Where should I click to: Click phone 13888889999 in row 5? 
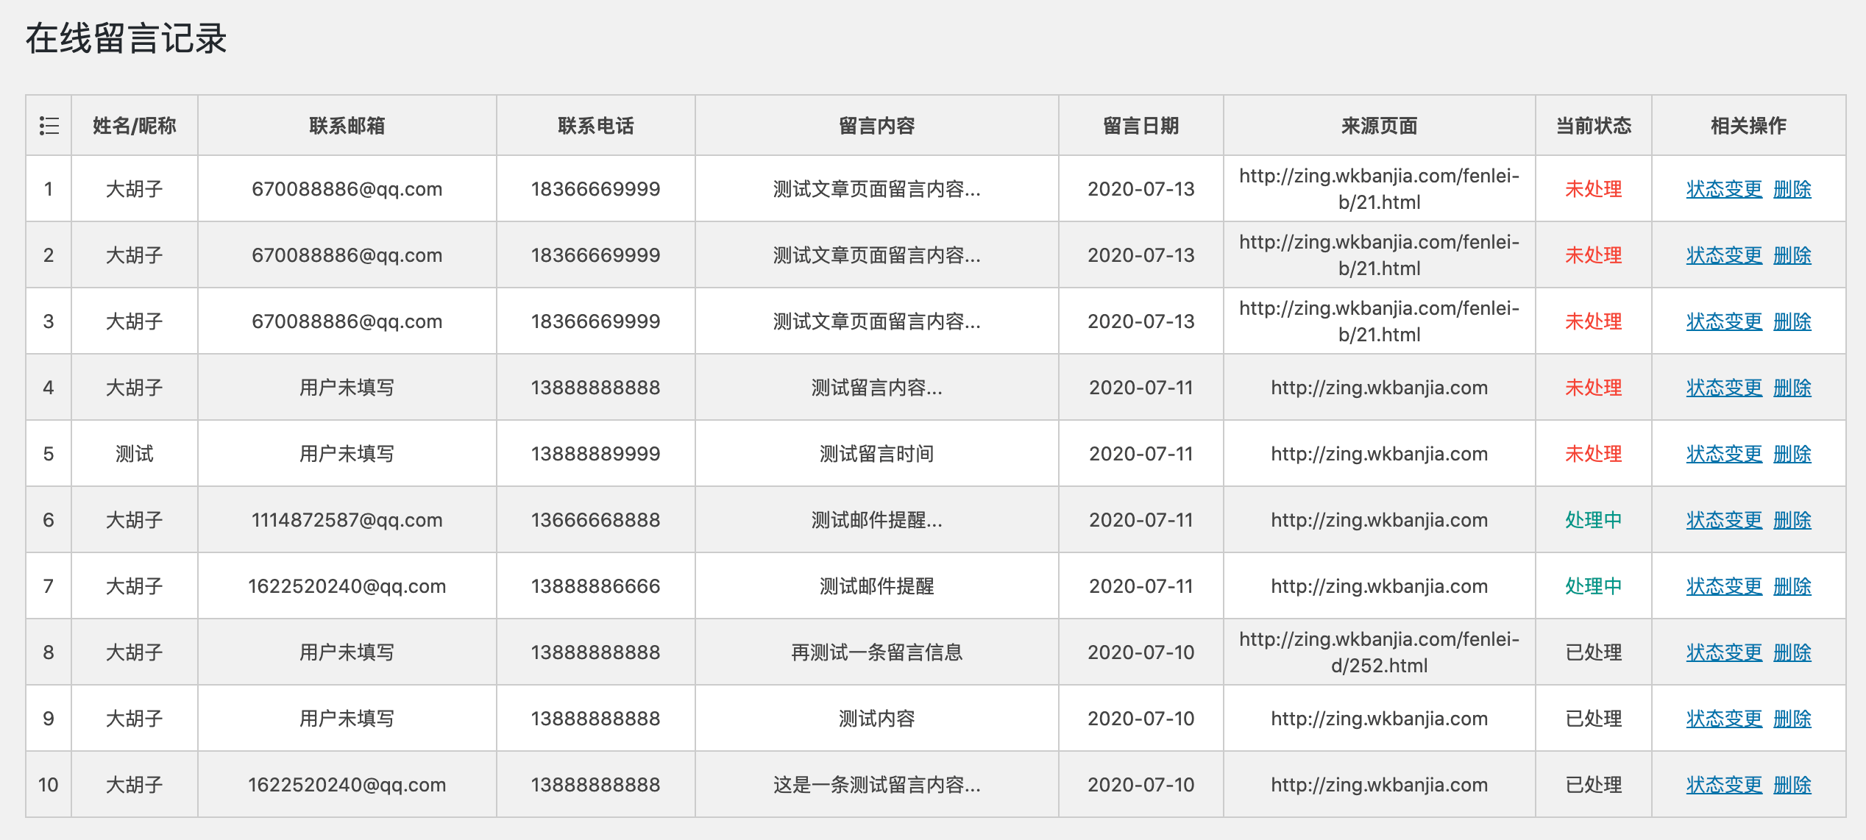[595, 454]
